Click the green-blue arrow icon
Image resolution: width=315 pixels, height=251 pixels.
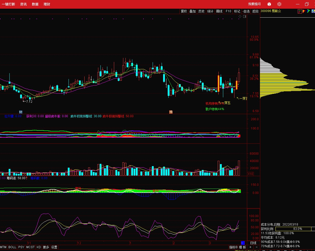tap(308, 11)
